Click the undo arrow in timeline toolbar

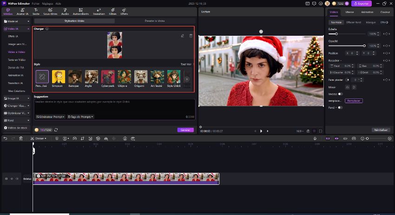(5, 138)
